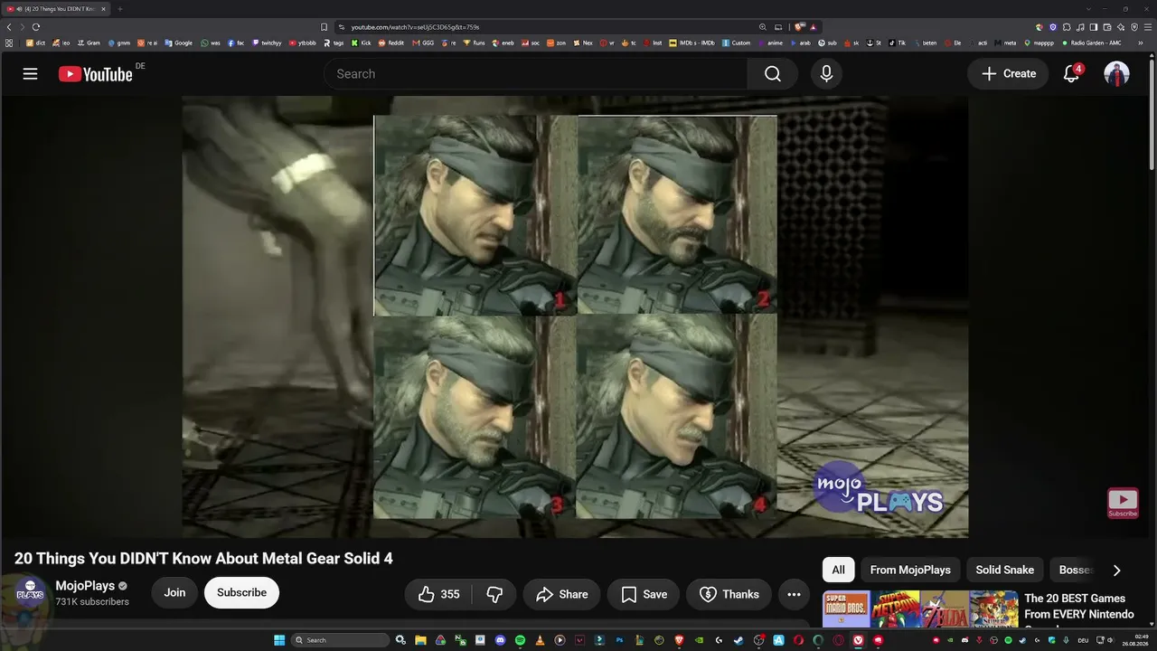Click the MojoPlays channel avatar
The height and width of the screenshot is (651, 1157).
tap(30, 593)
